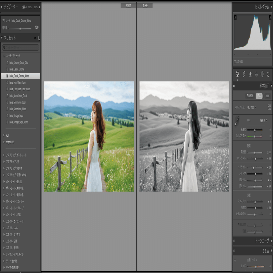Toggle the 元の写真 checkbox

(235, 62)
